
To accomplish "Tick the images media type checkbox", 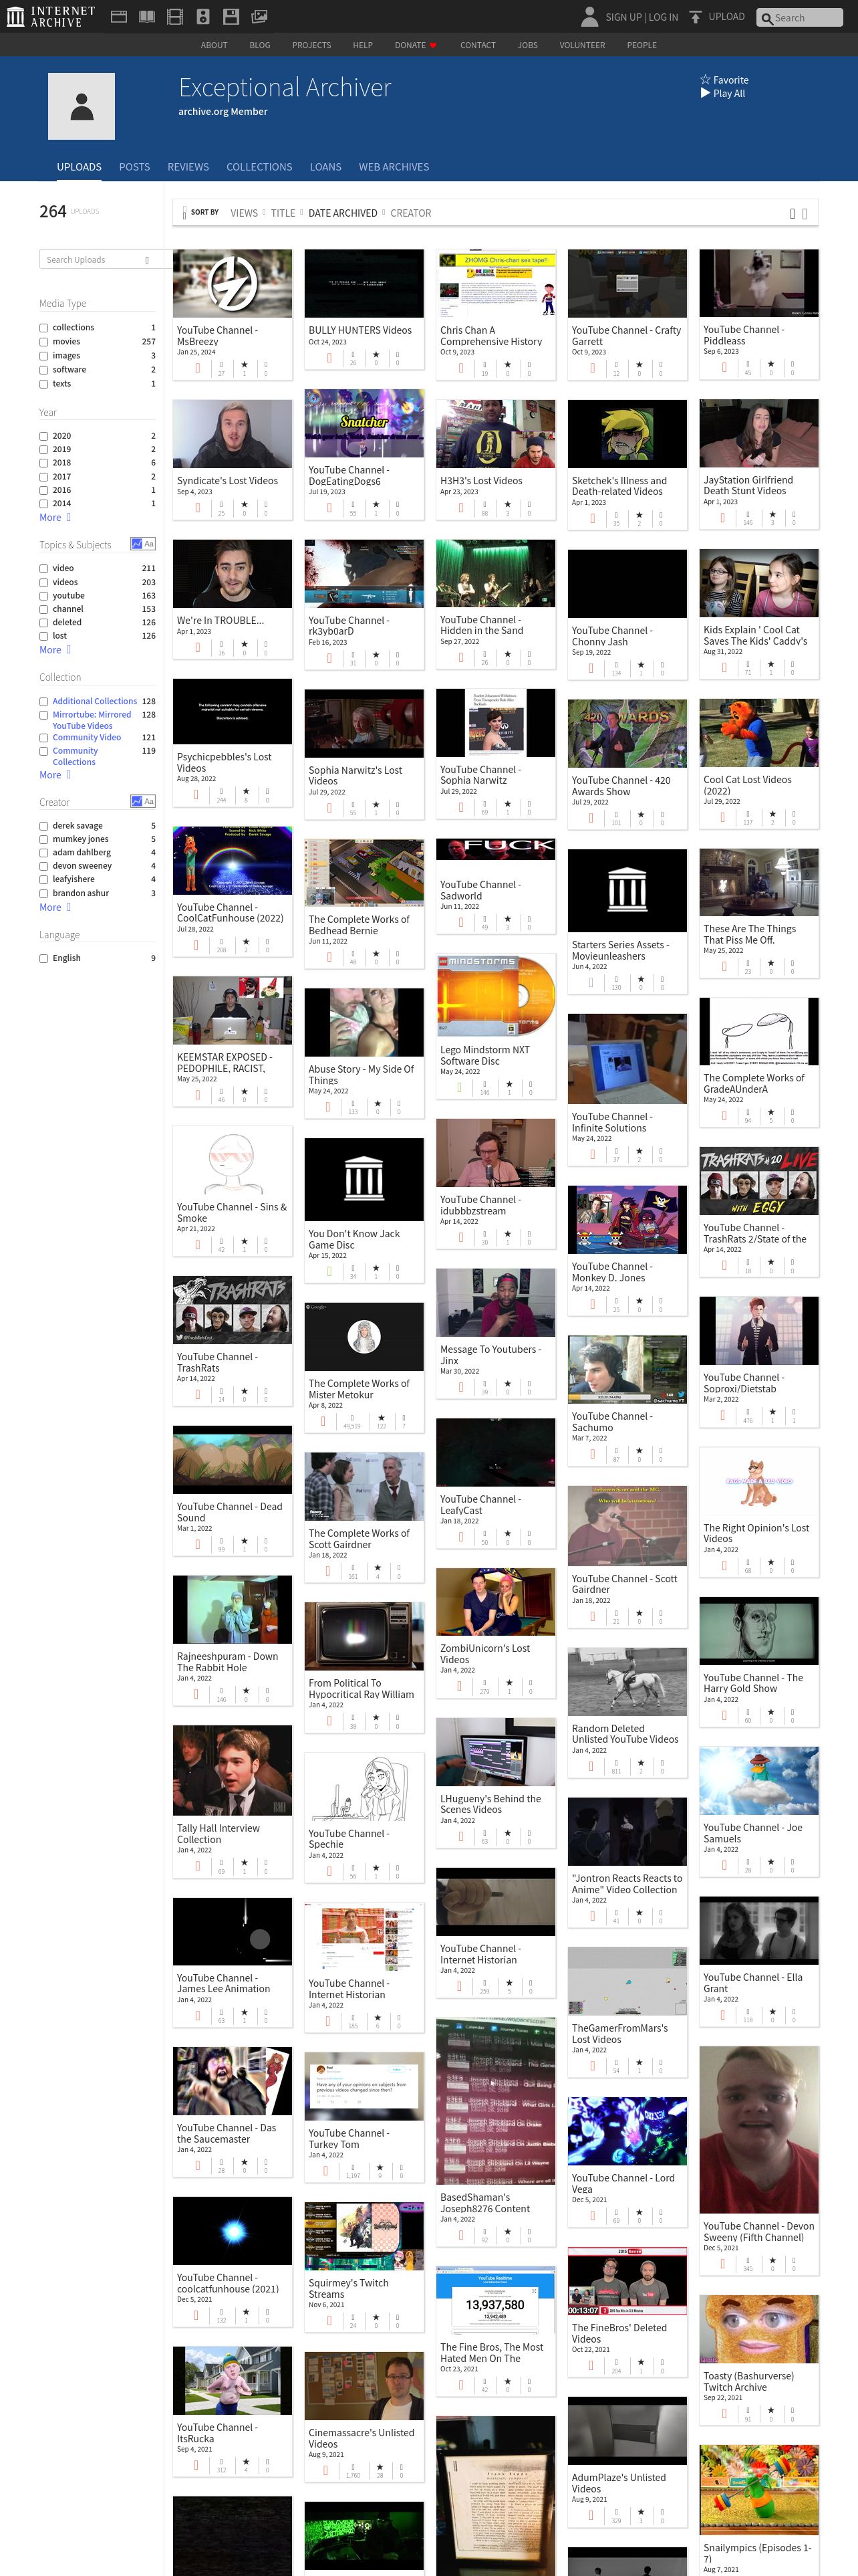I will click(44, 356).
